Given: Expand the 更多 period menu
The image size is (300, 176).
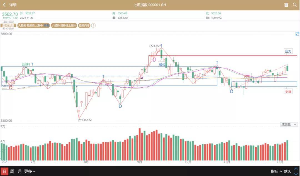Looking at the screenshot, I should [29, 171].
